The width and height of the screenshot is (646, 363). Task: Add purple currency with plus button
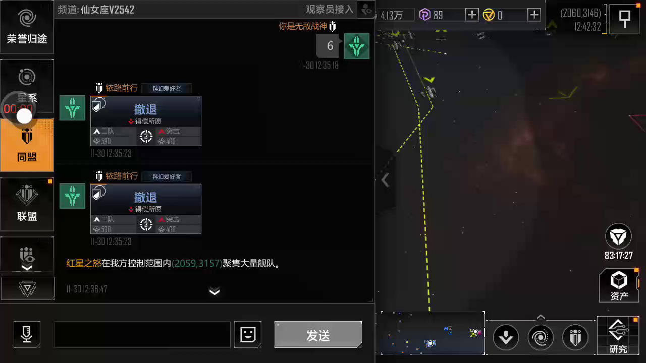(x=471, y=15)
